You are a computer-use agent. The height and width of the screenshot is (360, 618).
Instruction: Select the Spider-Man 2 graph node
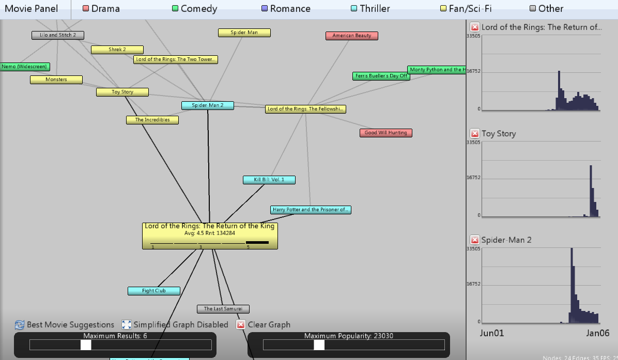coord(208,105)
